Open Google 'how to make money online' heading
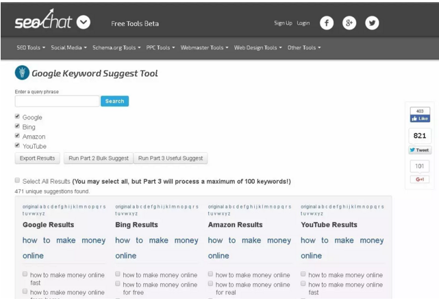The height and width of the screenshot is (299, 439). pyautogui.click(x=64, y=248)
